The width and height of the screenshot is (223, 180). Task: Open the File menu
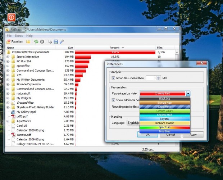(9, 36)
